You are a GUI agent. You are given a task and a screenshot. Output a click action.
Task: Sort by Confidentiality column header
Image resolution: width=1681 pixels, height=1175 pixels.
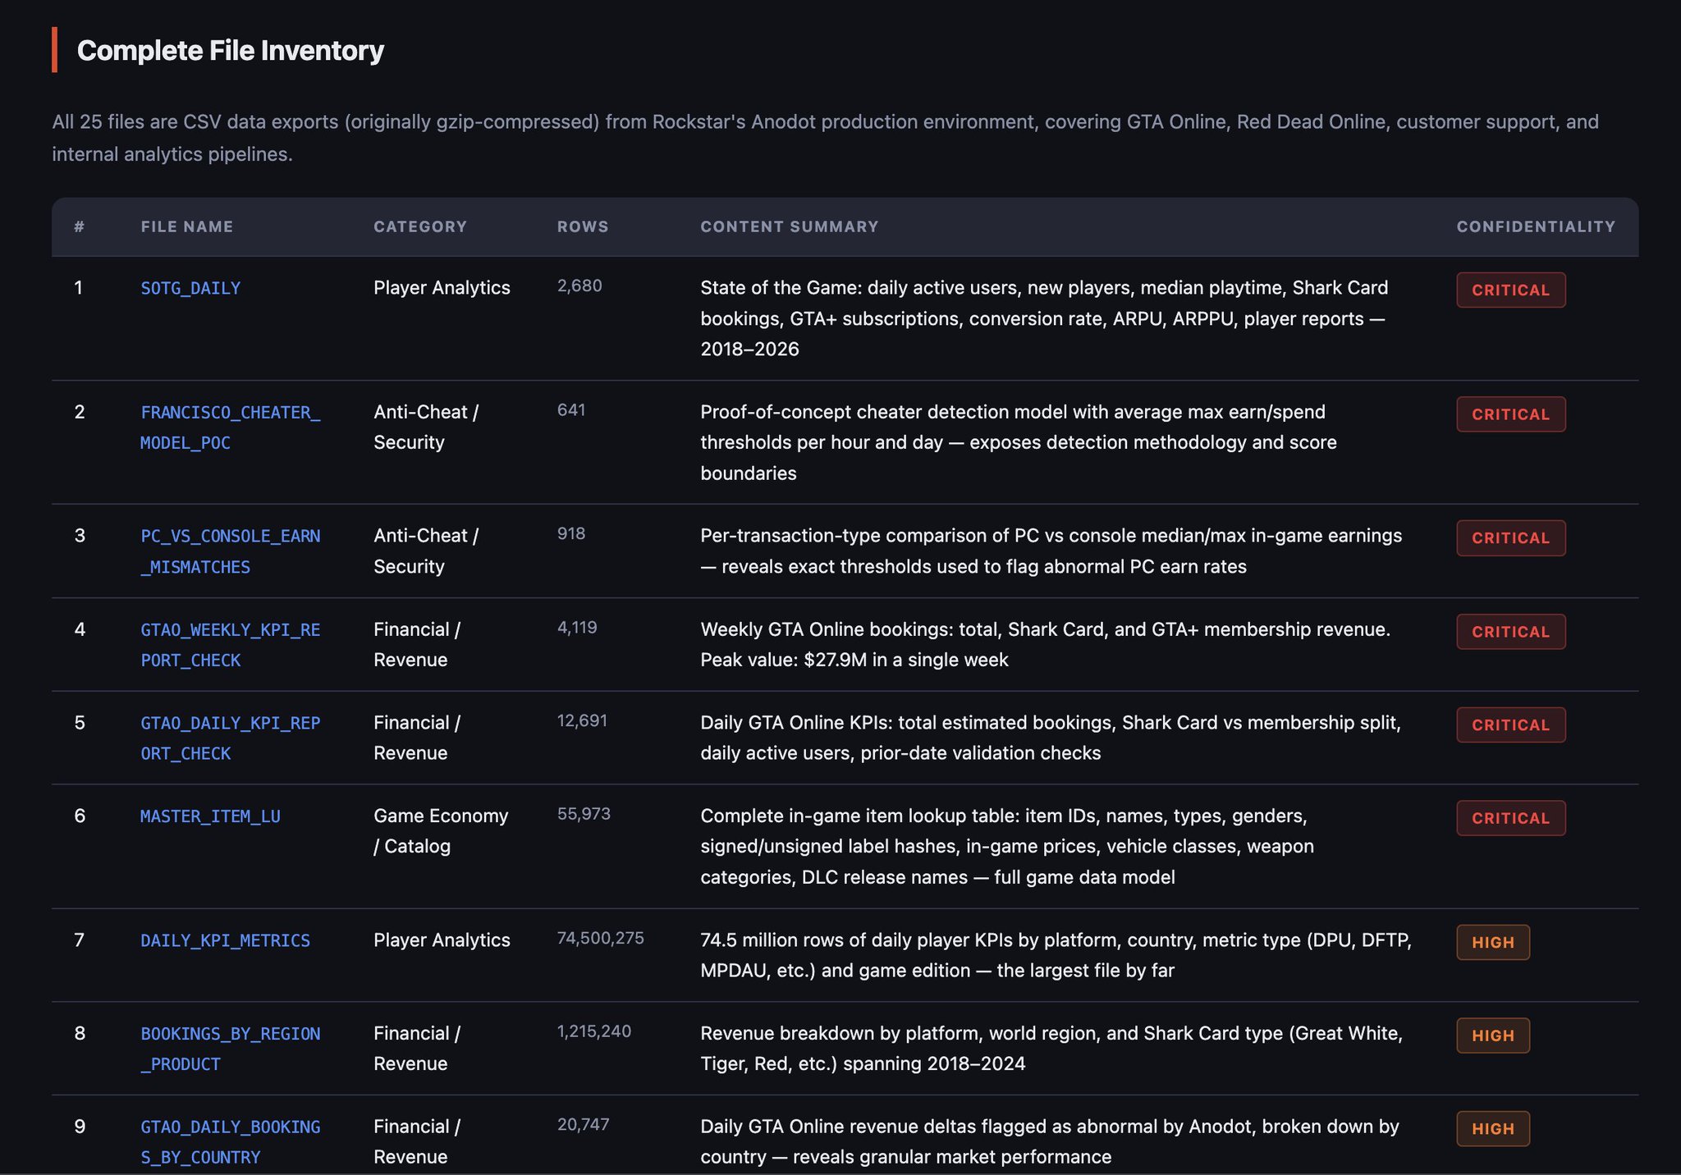click(x=1536, y=226)
